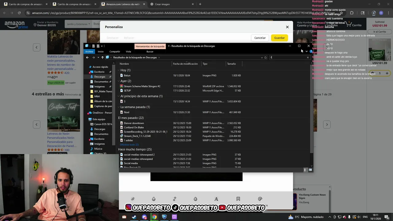The width and height of the screenshot is (393, 221).
Task: Select the bookmark icon in customizer
Action: [238, 199]
